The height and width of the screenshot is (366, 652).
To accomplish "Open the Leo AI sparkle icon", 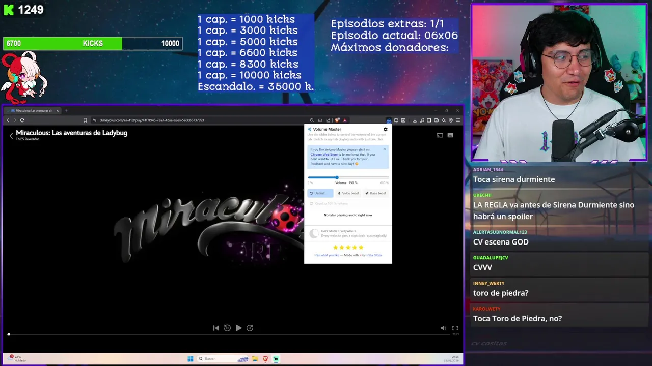I will pos(444,120).
